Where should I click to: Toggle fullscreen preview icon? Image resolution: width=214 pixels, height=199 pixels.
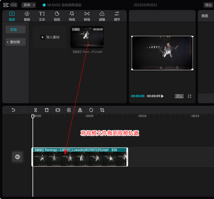point(189,96)
